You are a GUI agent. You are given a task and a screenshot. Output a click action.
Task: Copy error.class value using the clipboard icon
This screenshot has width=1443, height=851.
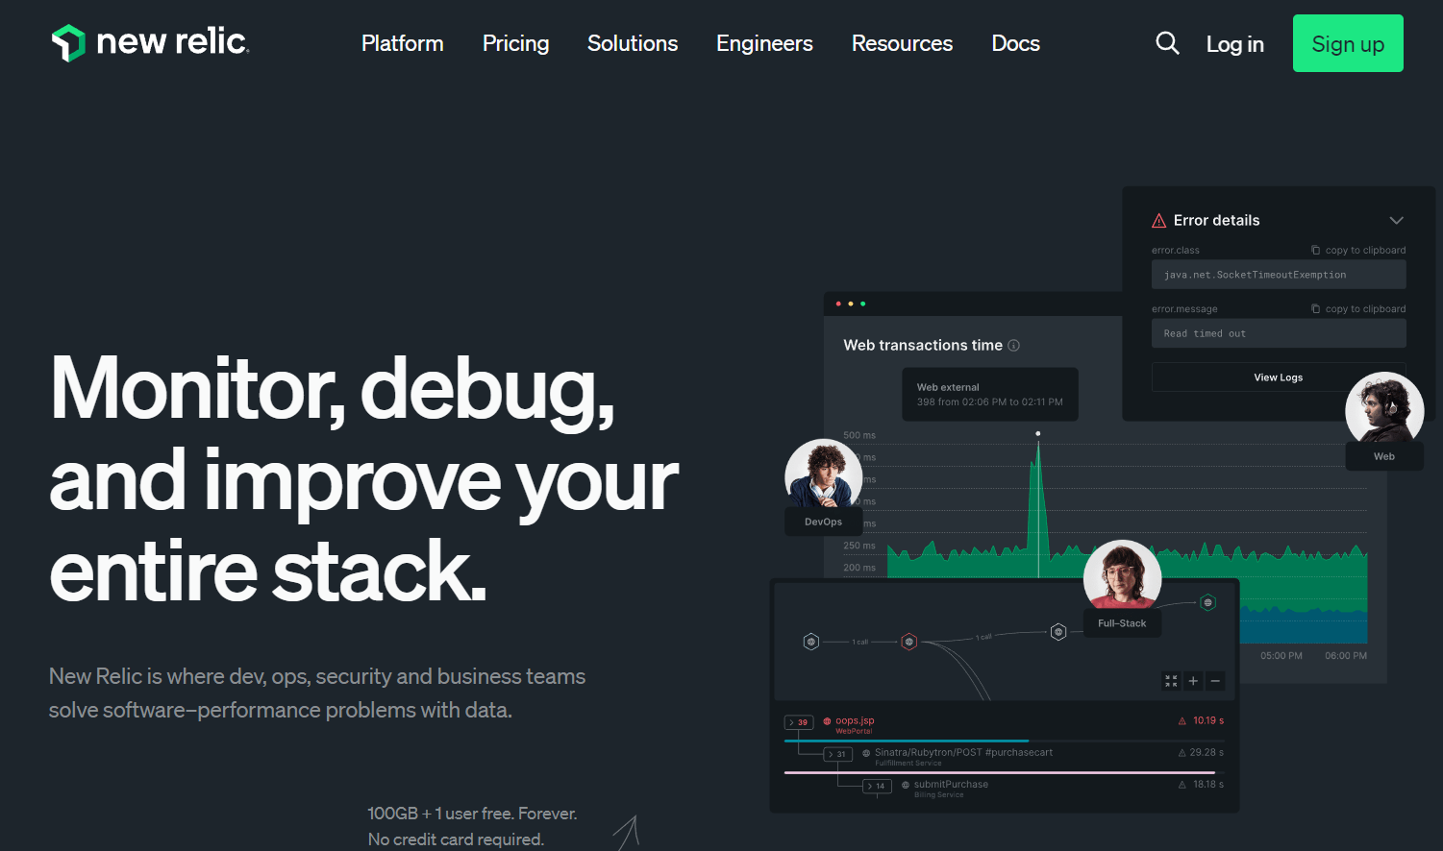[x=1316, y=249]
